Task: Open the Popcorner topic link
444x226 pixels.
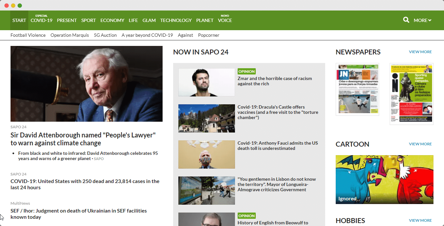Action: click(x=209, y=35)
